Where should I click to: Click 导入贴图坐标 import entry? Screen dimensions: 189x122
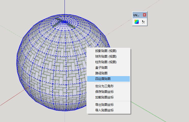pos(104,110)
